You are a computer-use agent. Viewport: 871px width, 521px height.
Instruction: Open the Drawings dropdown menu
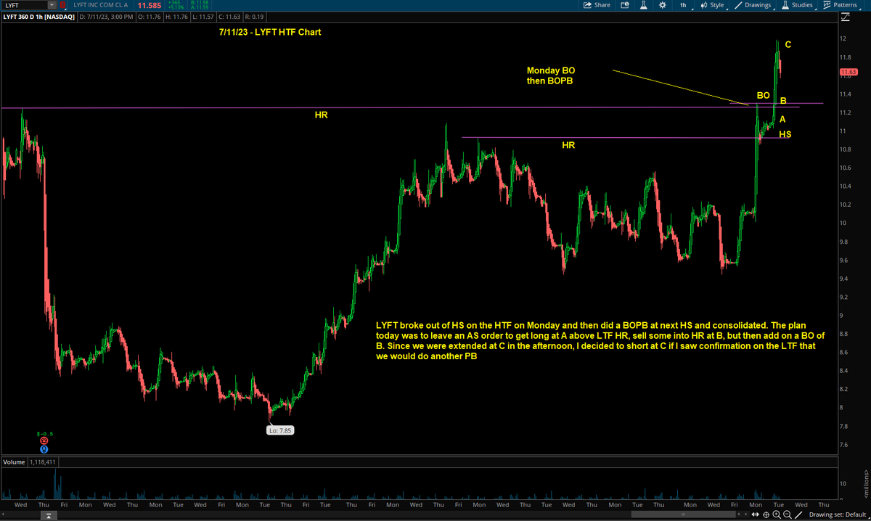tap(753, 5)
